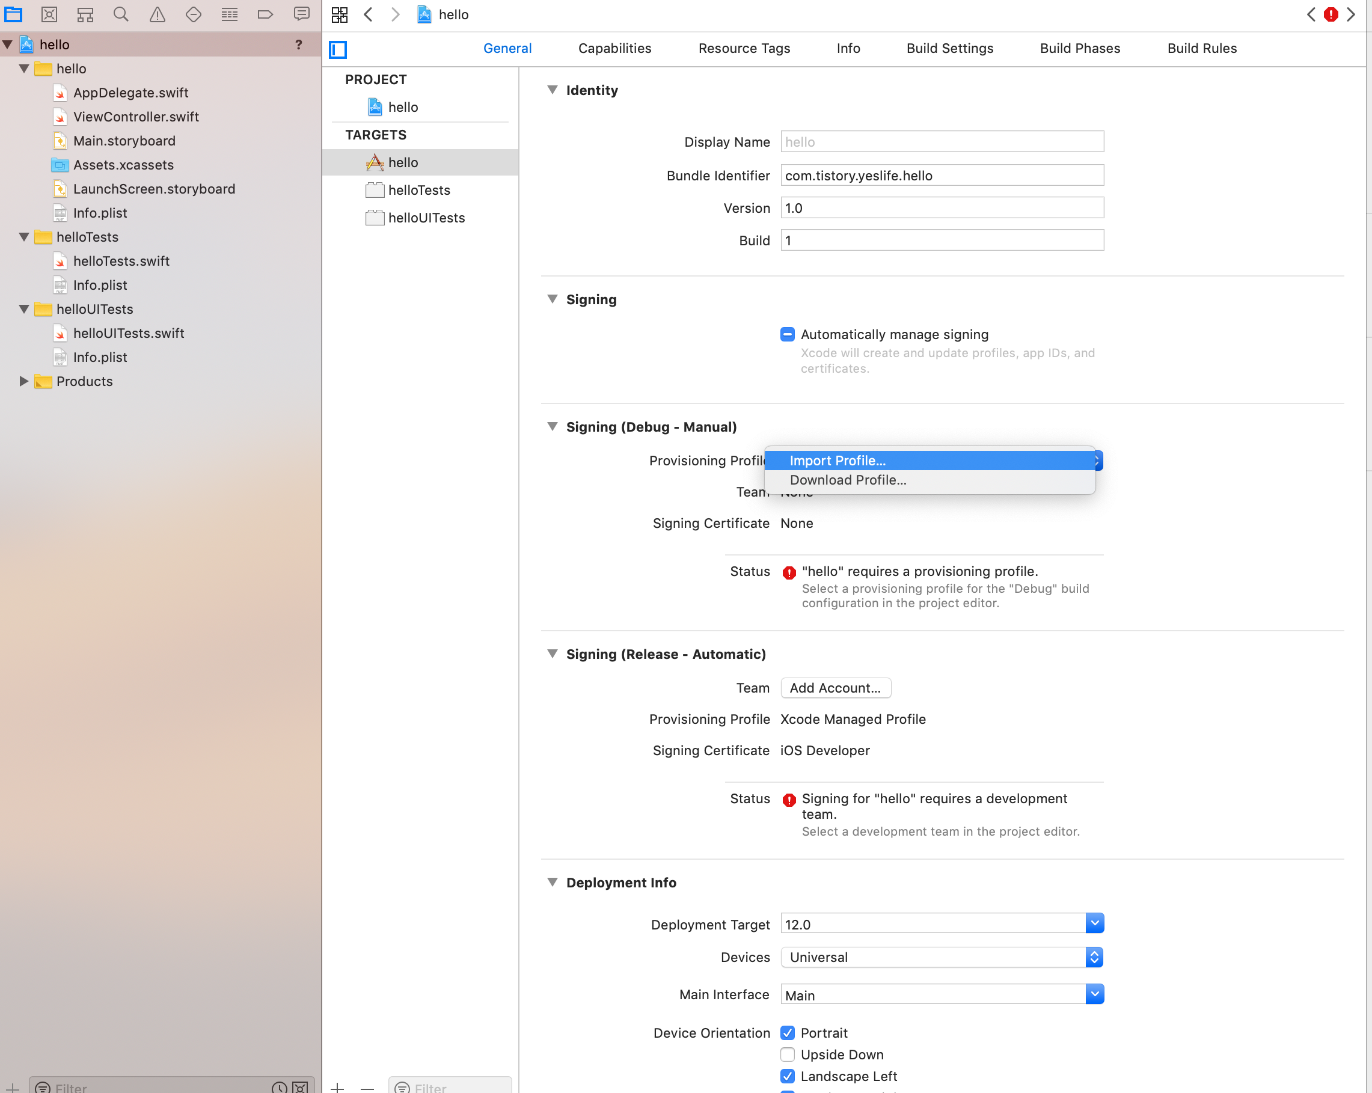Open the Deployment Target dropdown
The image size is (1372, 1093).
click(x=1094, y=923)
